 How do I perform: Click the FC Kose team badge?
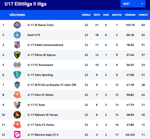click(x=17, y=105)
